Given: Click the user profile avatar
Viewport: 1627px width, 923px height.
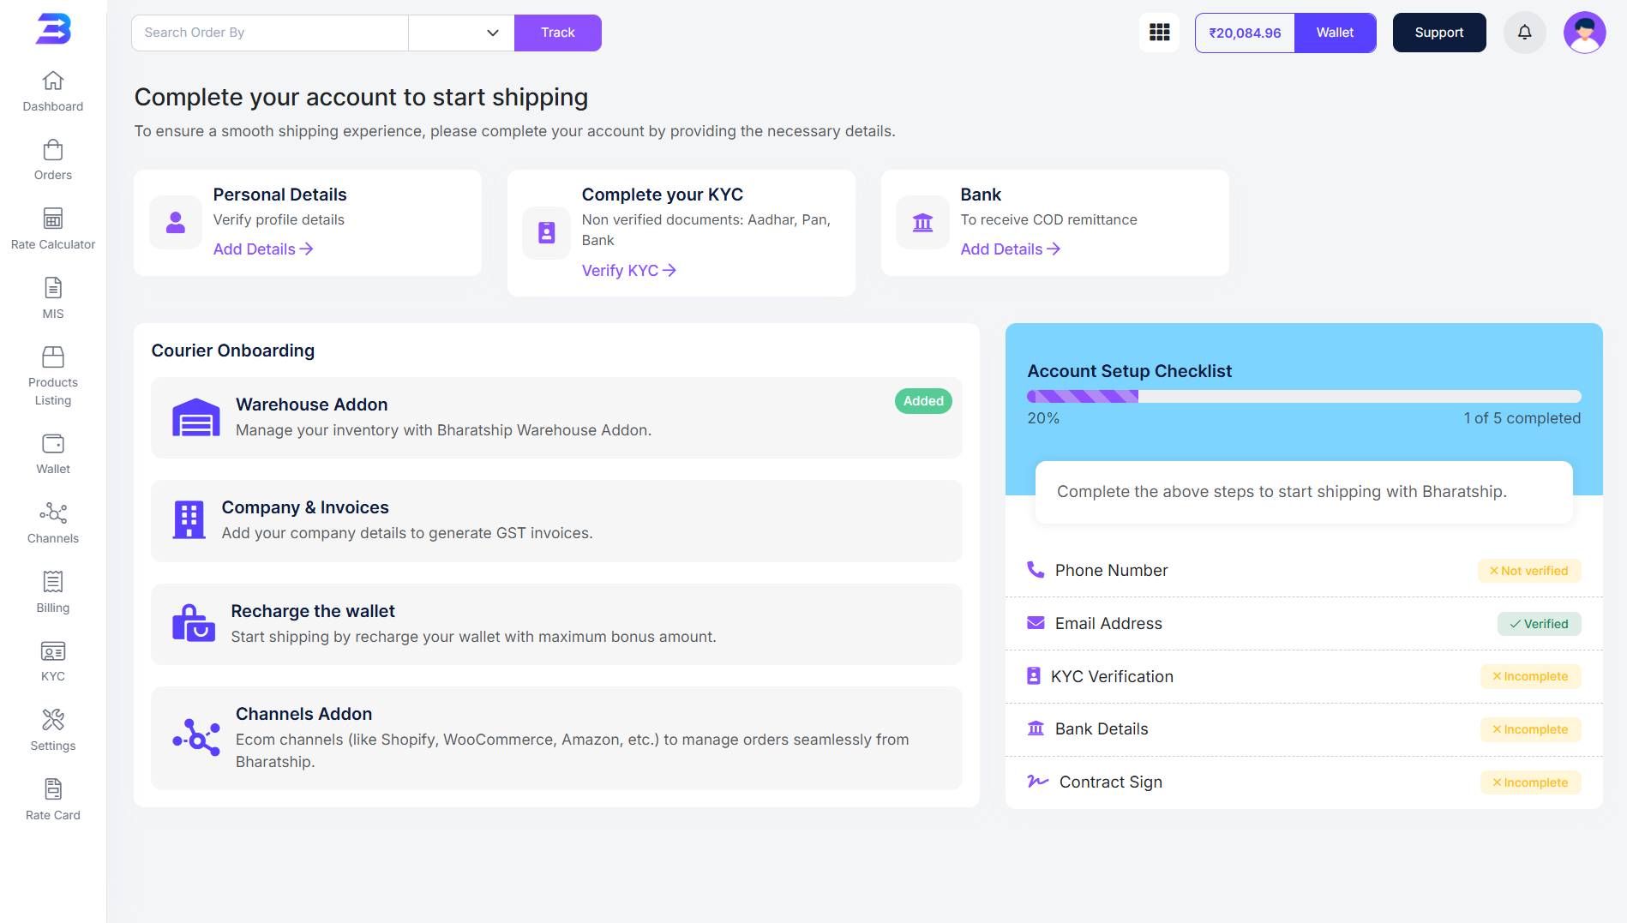Looking at the screenshot, I should (x=1584, y=33).
